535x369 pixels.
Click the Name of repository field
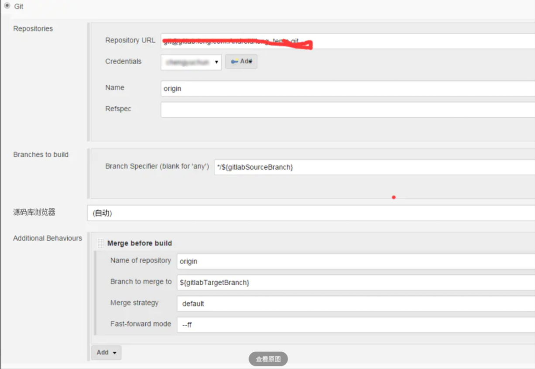[356, 262]
